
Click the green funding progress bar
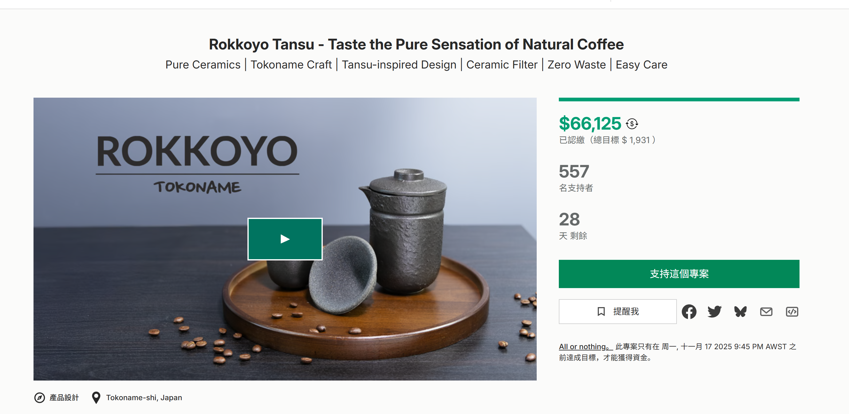click(x=679, y=100)
